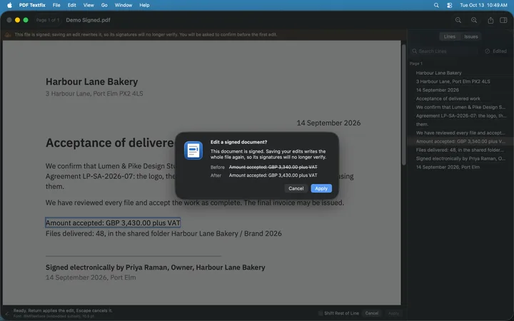
Task: Click '14 September 2026' date in document
Action: 328,123
